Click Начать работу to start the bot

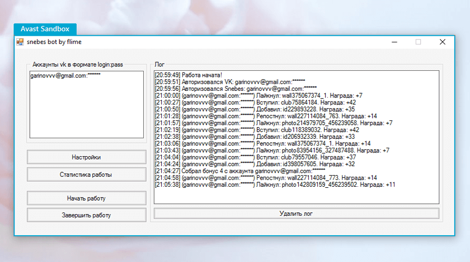tap(87, 198)
